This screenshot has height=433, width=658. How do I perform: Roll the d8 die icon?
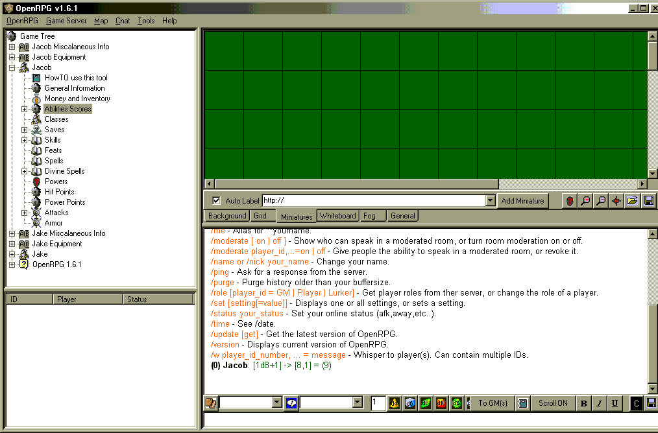pos(425,403)
